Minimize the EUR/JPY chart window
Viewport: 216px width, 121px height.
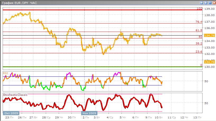[206, 3]
